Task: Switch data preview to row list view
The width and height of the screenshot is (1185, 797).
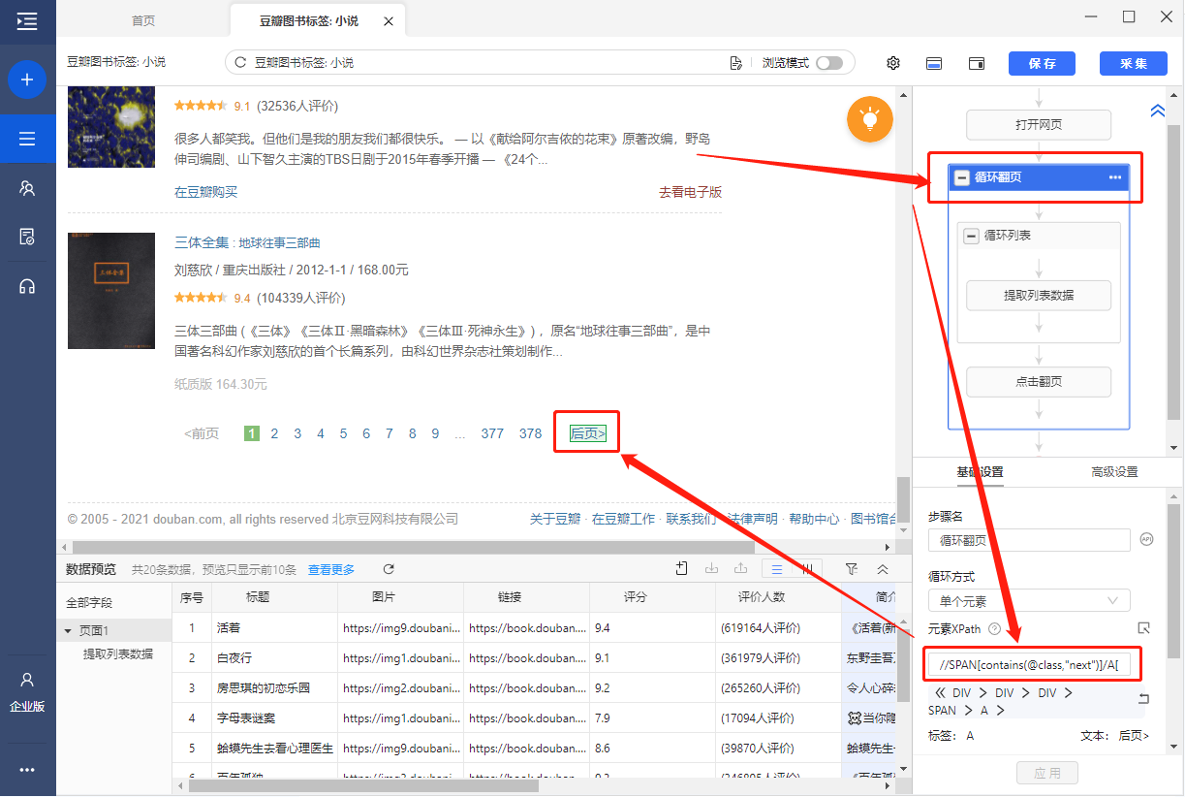Action: click(777, 569)
